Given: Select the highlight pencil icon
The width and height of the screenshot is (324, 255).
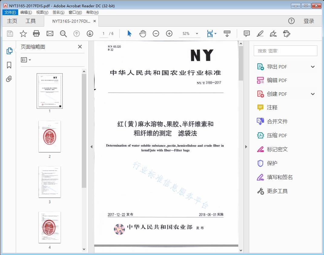Looking at the screenshot, I should pos(260,34).
